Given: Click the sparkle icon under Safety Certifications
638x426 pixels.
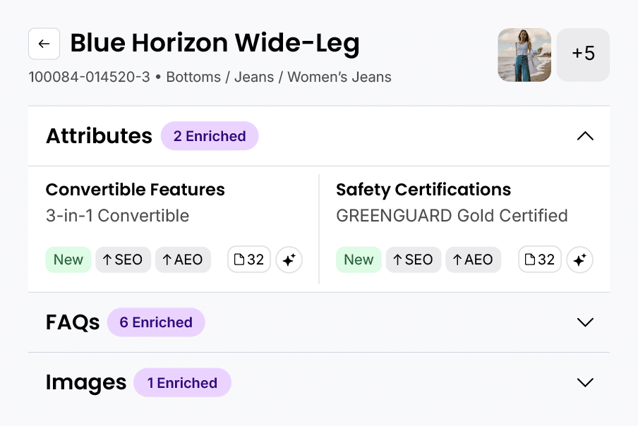Looking at the screenshot, I should pyautogui.click(x=579, y=260).
